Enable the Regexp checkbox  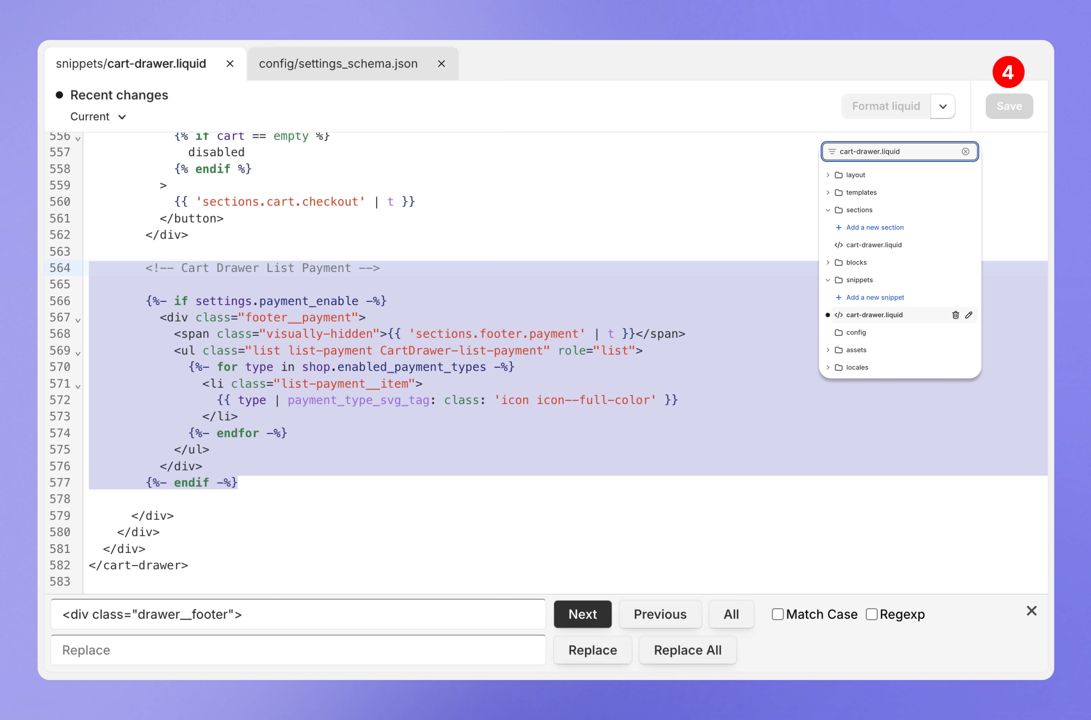(x=871, y=614)
